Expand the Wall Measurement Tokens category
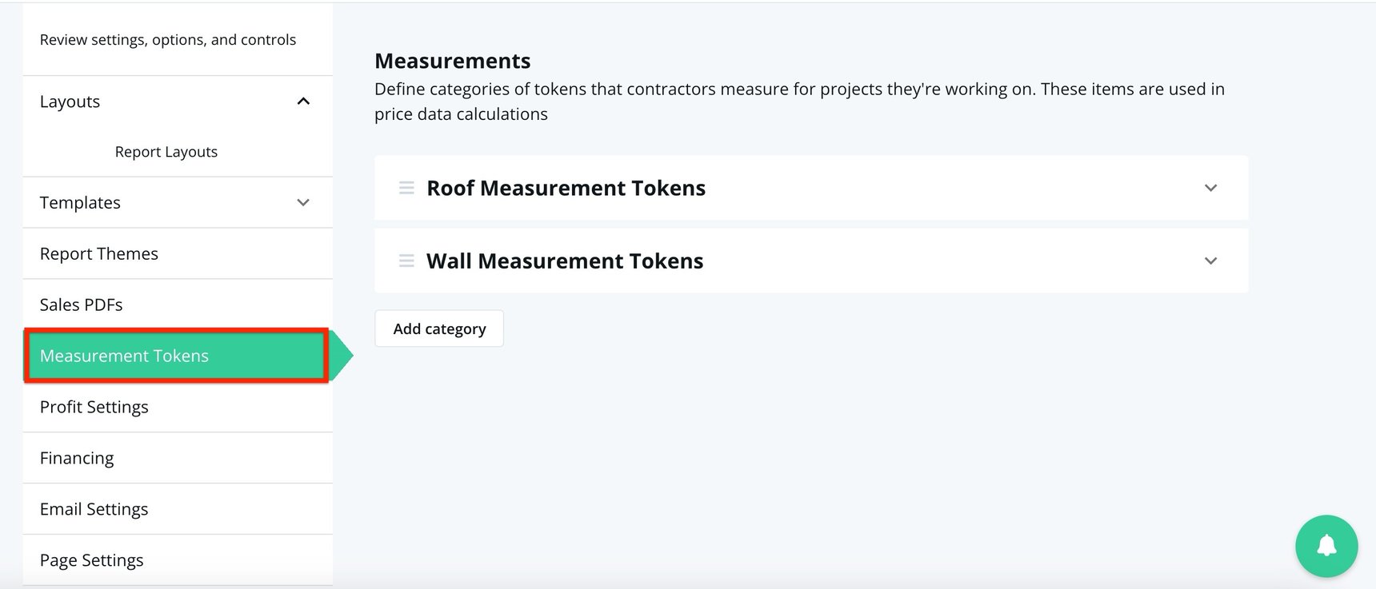 [x=1210, y=261]
